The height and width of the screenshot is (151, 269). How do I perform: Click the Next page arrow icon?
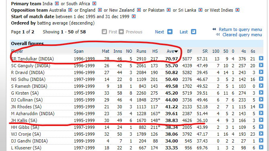coord(170,32)
